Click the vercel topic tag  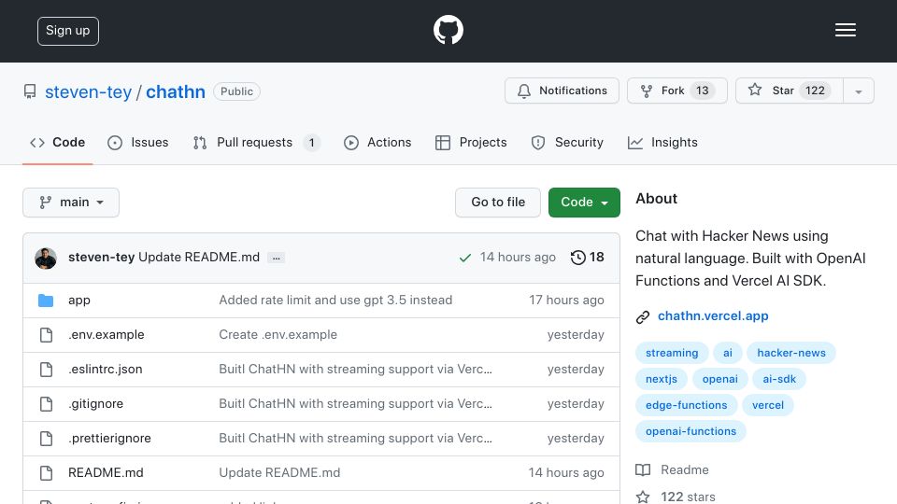click(x=768, y=405)
